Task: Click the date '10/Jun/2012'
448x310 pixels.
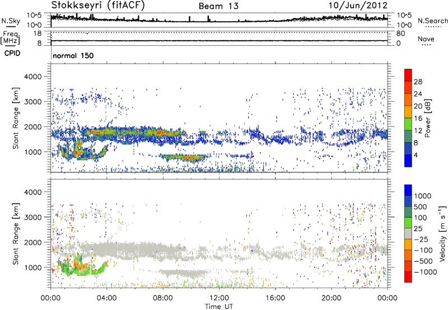Action: 358,6
